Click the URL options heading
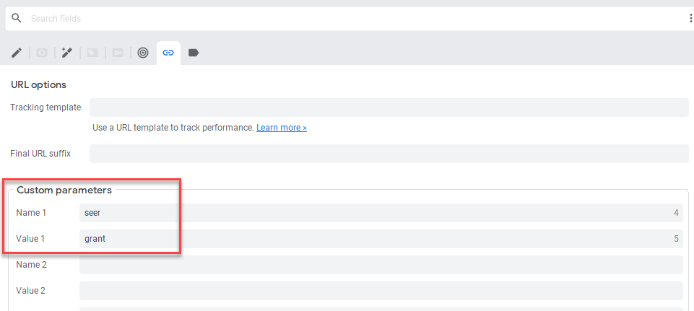694x311 pixels. coord(38,84)
